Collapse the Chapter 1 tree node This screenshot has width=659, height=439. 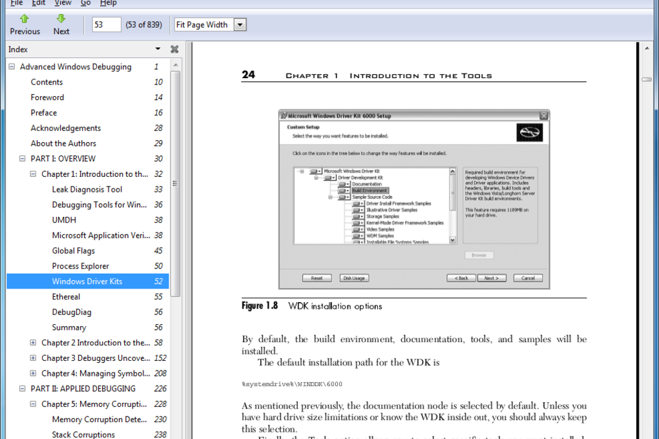coord(33,174)
